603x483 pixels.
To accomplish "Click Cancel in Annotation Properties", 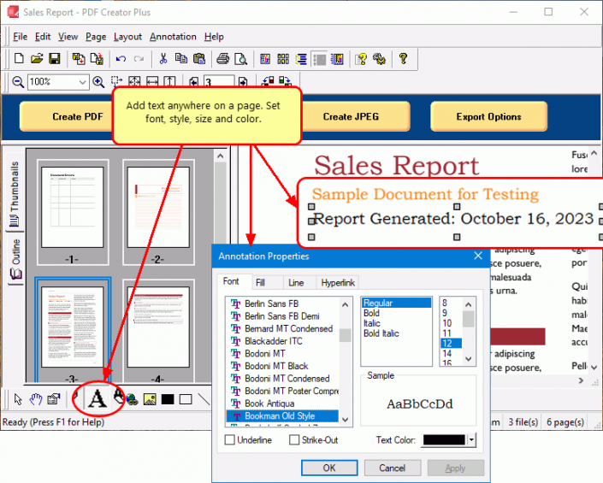I will click(x=393, y=468).
